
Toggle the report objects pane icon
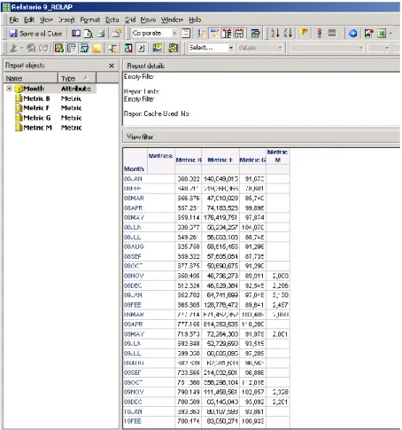(72, 48)
